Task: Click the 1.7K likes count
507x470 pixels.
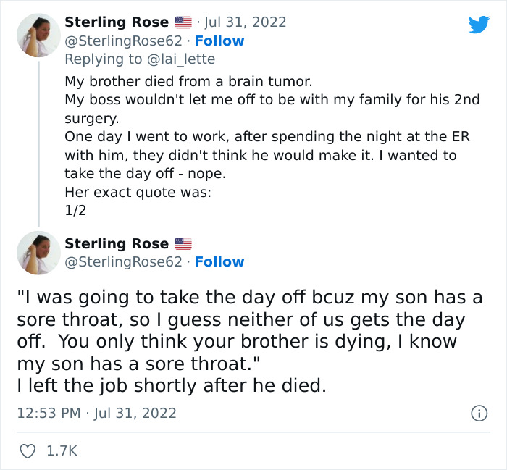Action: (61, 450)
